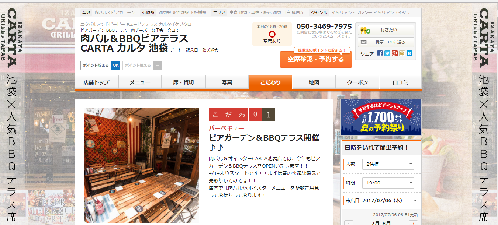Viewport: 498px width, 225px height.
Task: Click 提携先のポイントも貯まる! tooltip label
Action: coord(322,50)
